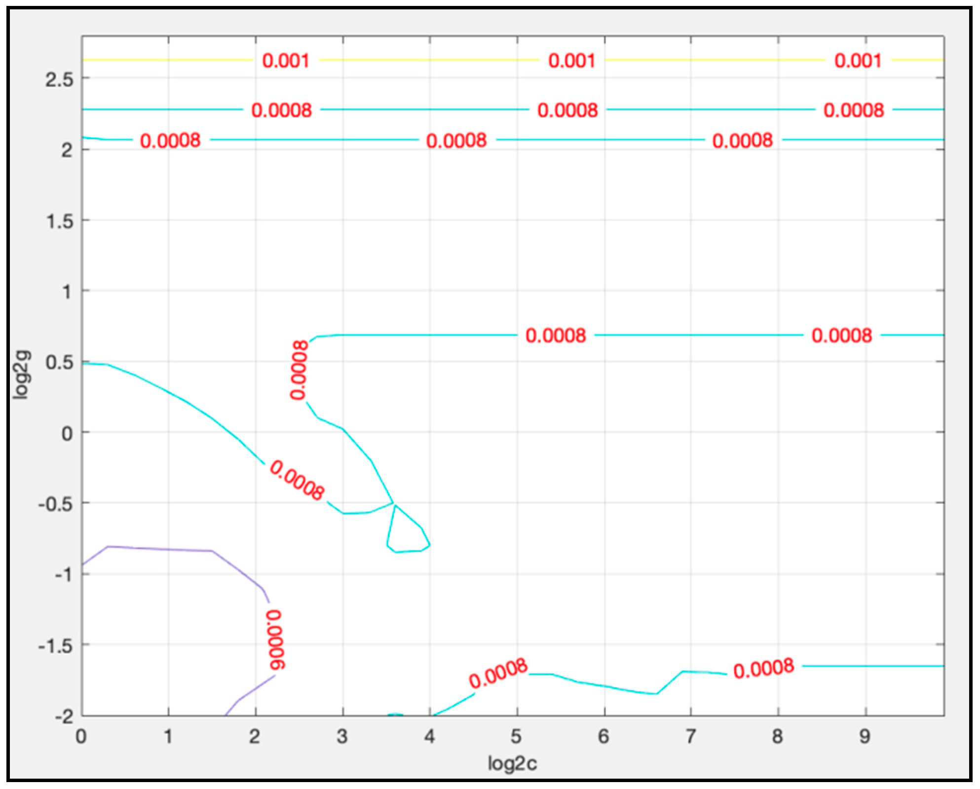Image resolution: width=980 pixels, height=789 pixels.
Task: Click the leftmost 0.001 yellow contour label
Action: 286,61
